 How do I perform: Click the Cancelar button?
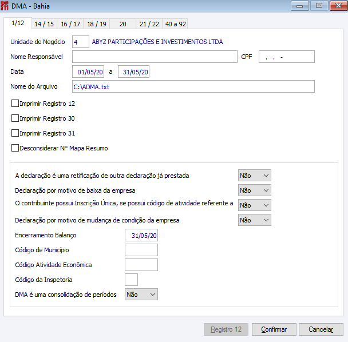[321, 329]
